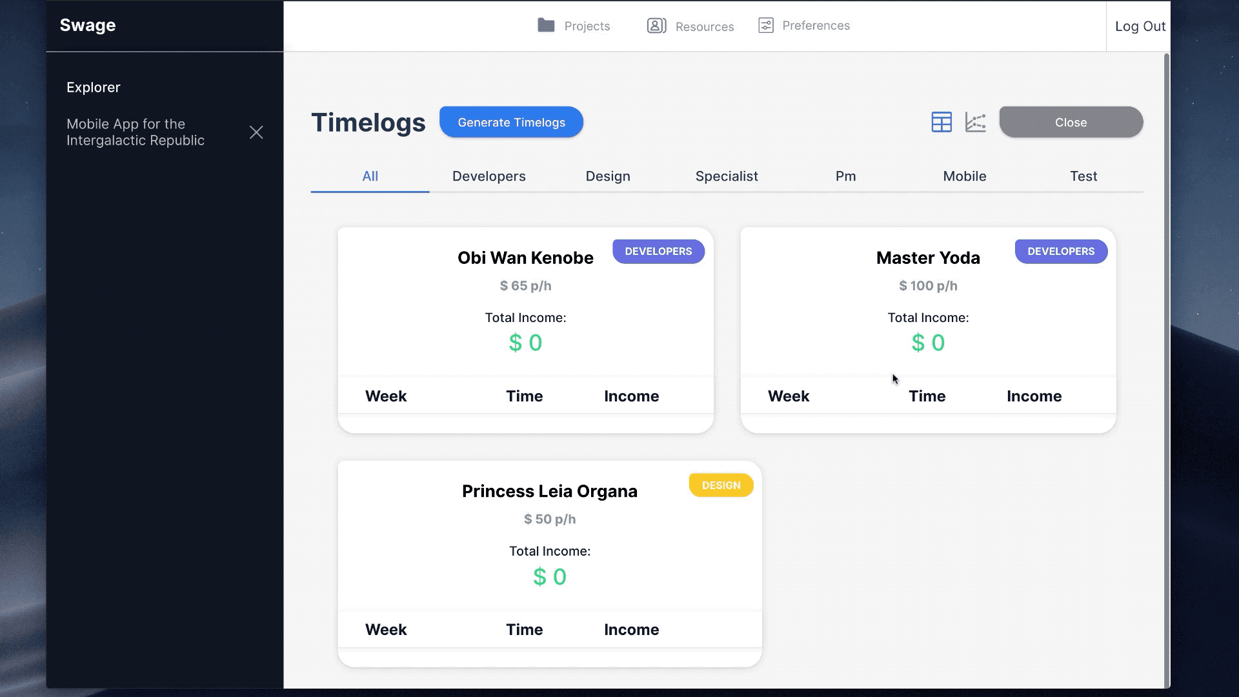The width and height of the screenshot is (1239, 697).
Task: Open the Preferences navigation label
Action: (x=816, y=25)
